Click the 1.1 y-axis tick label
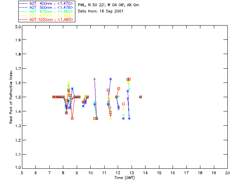This screenshot has width=234, height=187. (18, 154)
